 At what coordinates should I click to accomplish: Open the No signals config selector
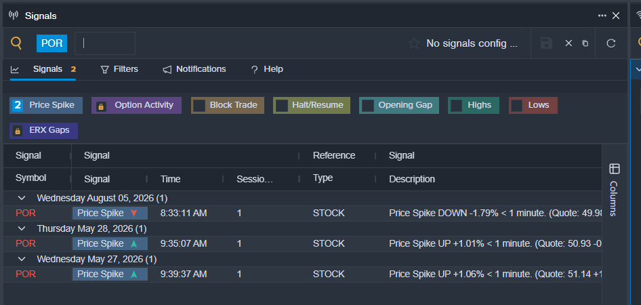(x=472, y=43)
